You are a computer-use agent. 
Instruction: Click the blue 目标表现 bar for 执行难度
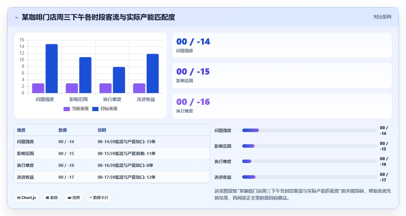click(x=119, y=80)
